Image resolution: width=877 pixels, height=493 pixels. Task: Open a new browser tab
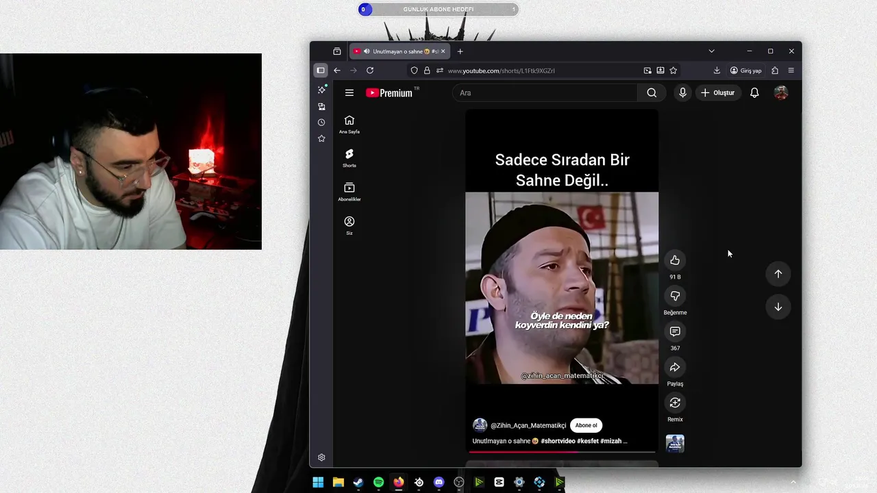click(460, 51)
